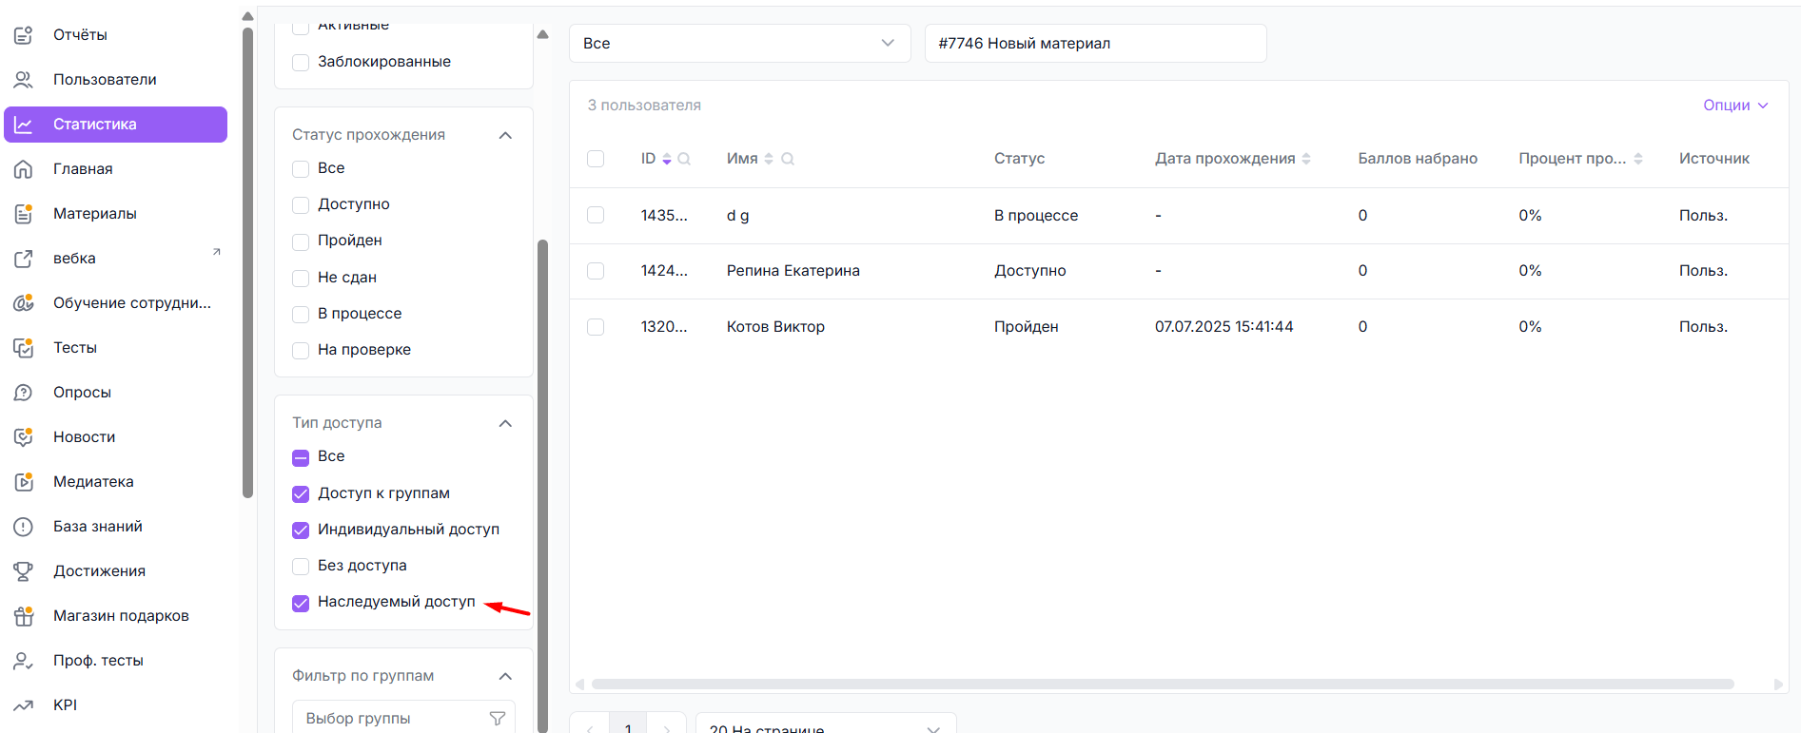Check the Доступно status checkbox
Viewport: 1801px width, 733px height.
coord(301,205)
